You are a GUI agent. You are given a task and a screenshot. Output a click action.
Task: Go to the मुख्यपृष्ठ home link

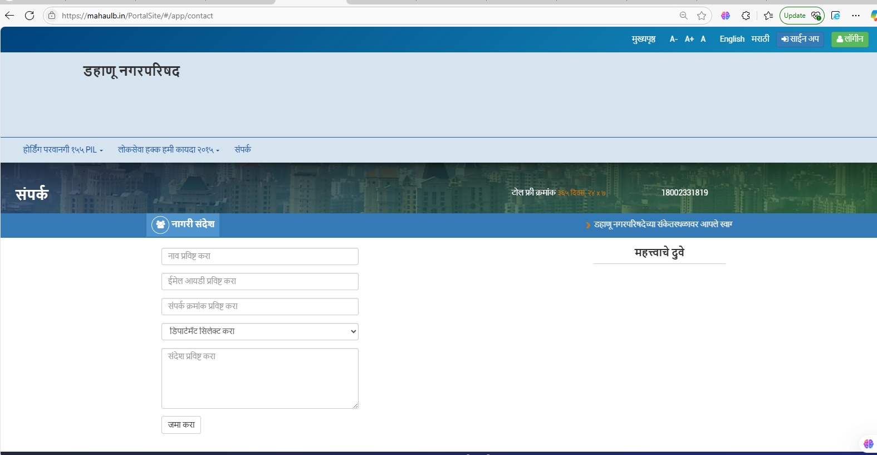[x=644, y=39]
